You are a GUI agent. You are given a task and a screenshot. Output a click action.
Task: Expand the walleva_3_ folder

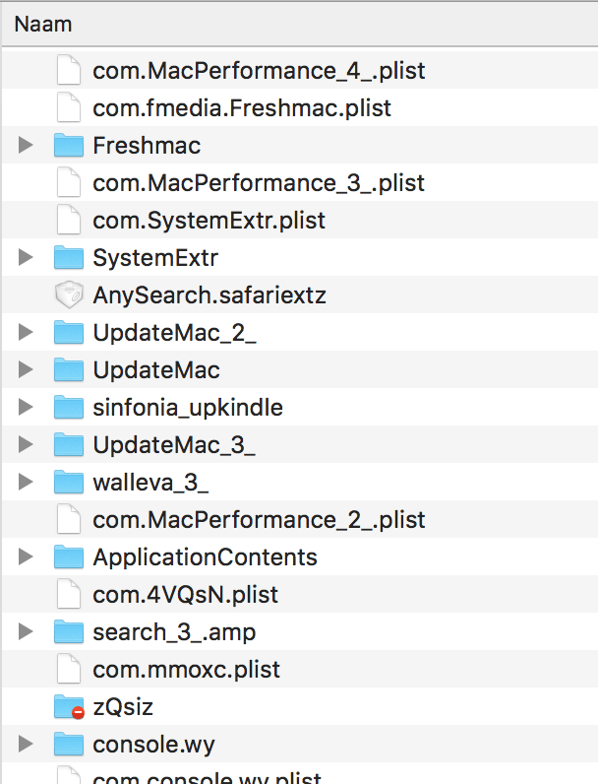26,482
